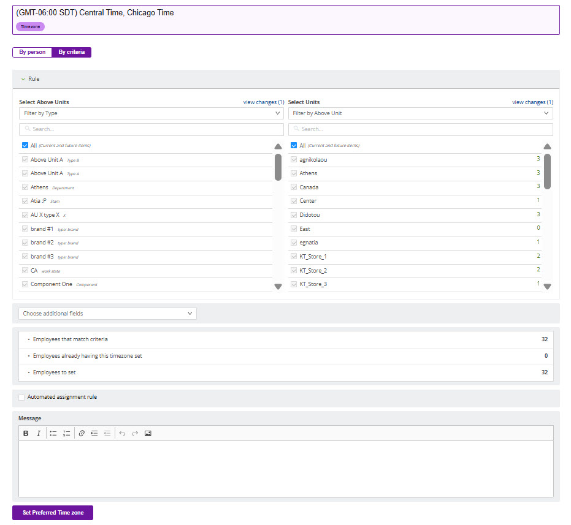Open view changes link for Above Units
The width and height of the screenshot is (571, 525).
click(x=263, y=102)
